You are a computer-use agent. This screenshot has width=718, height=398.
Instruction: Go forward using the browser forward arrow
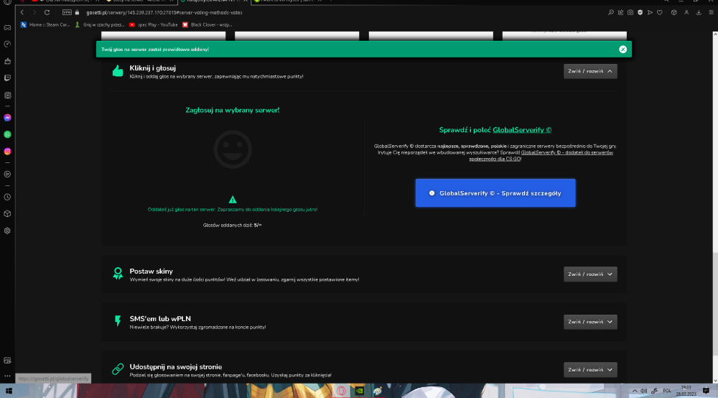coord(34,12)
